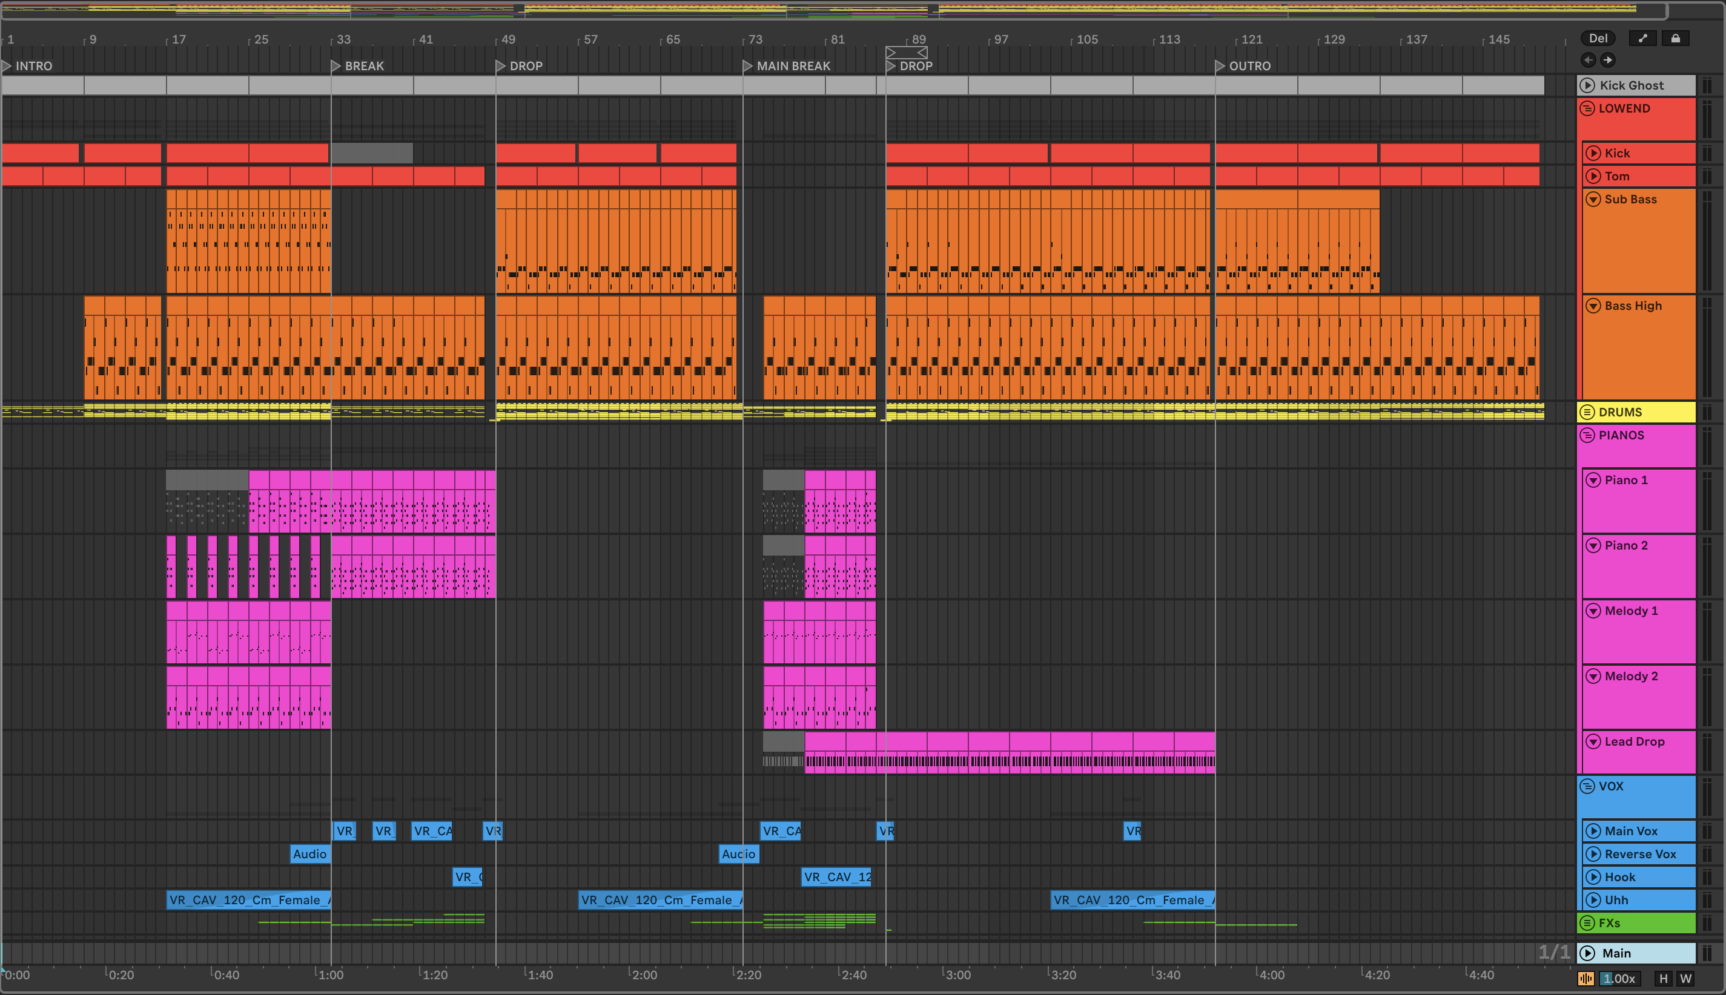Select the short Hook clip near bar 45
Viewport: 1726px width, 995px height.
click(x=468, y=878)
